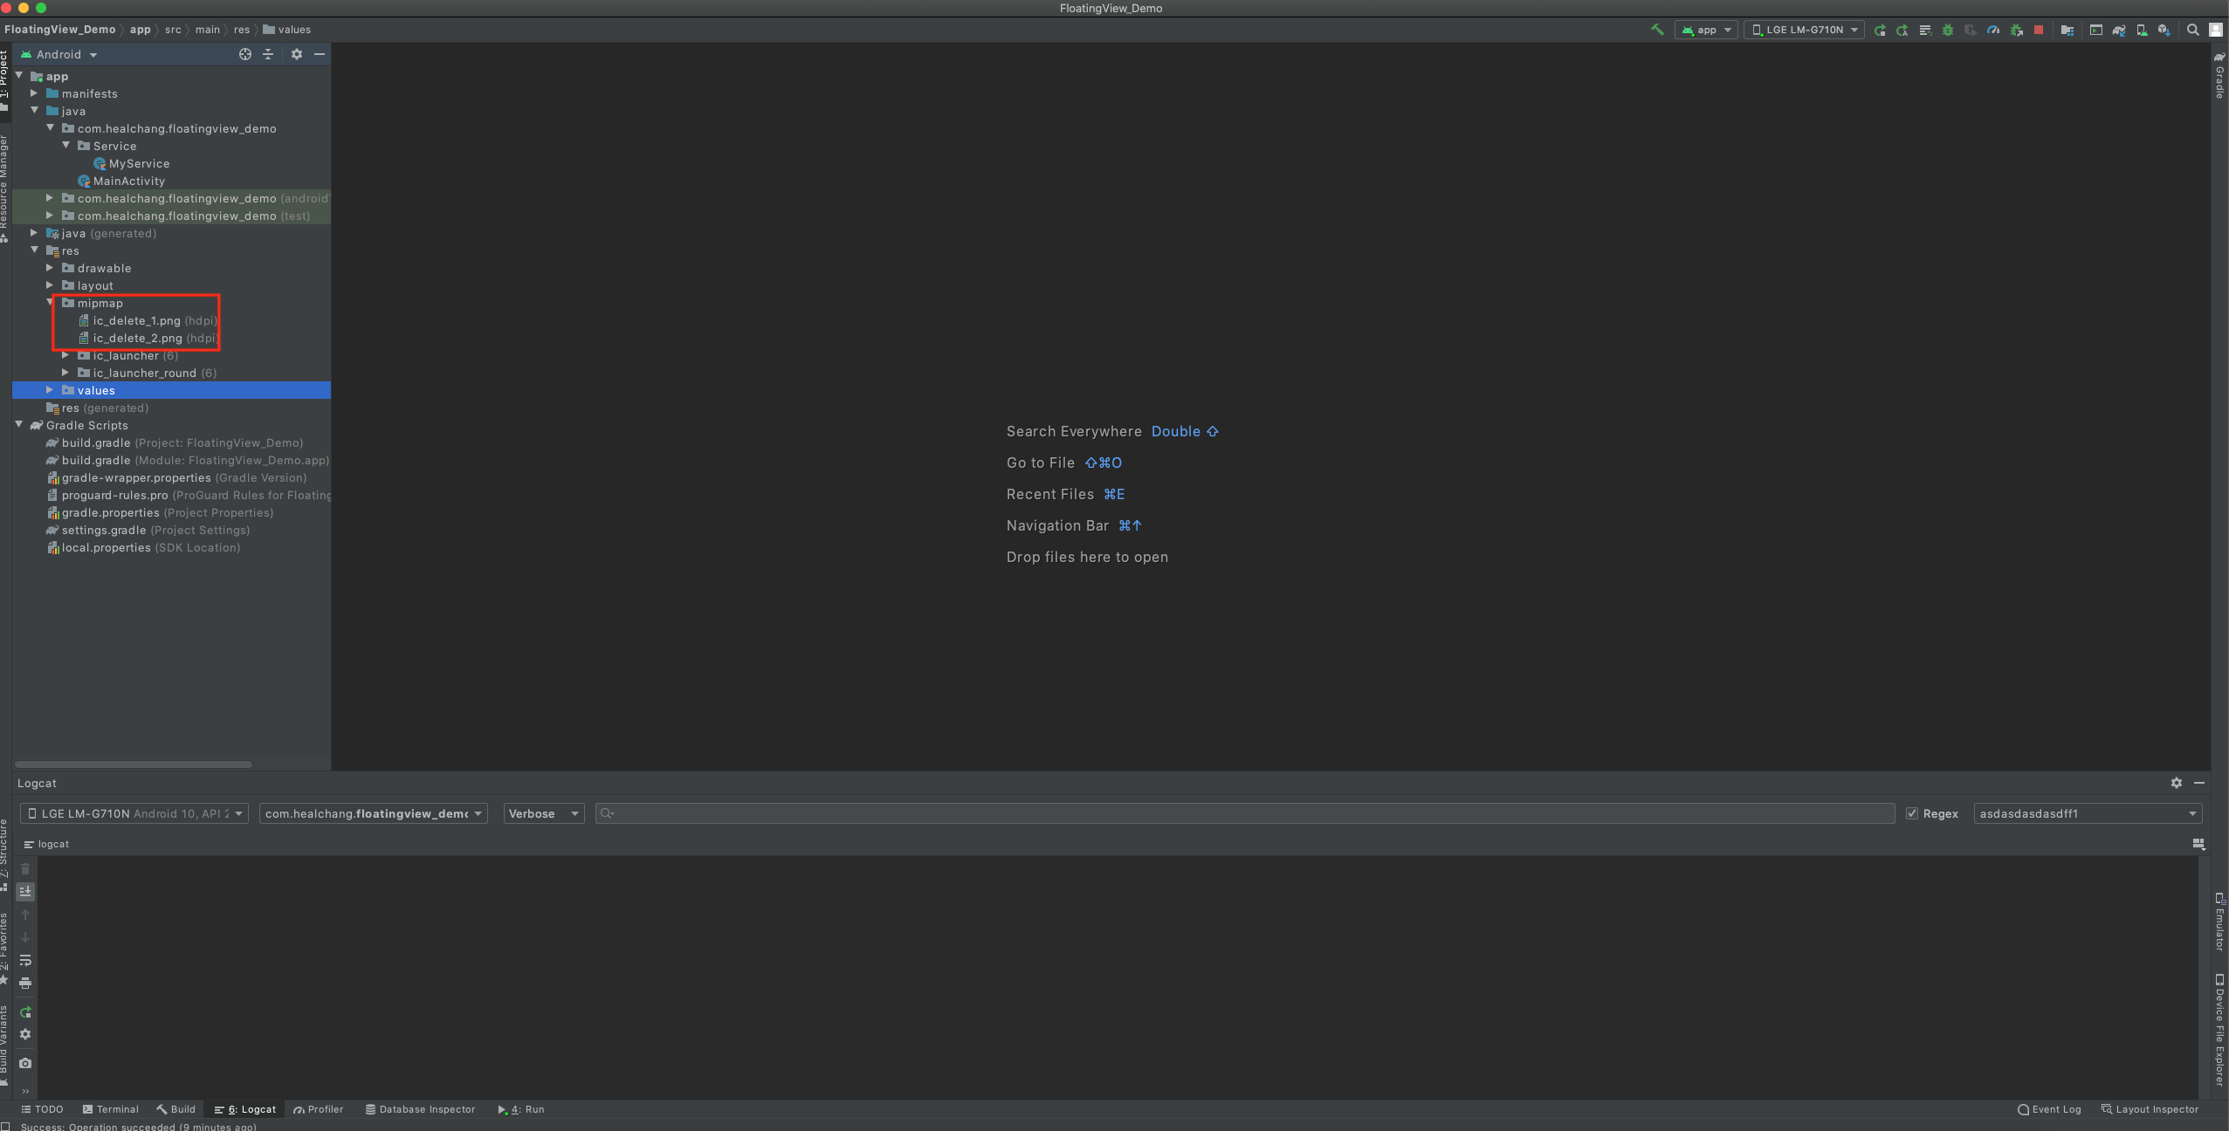Click the Make Project hammer icon
The height and width of the screenshot is (1131, 2229).
click(x=1657, y=30)
